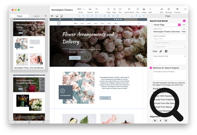Open the 48% zoom level dropdown
This screenshot has height=135, width=197.
pyautogui.click(x=80, y=9)
